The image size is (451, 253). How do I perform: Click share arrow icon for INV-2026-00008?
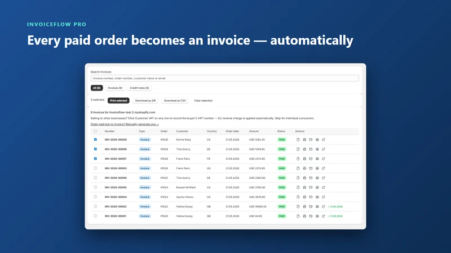323,149
